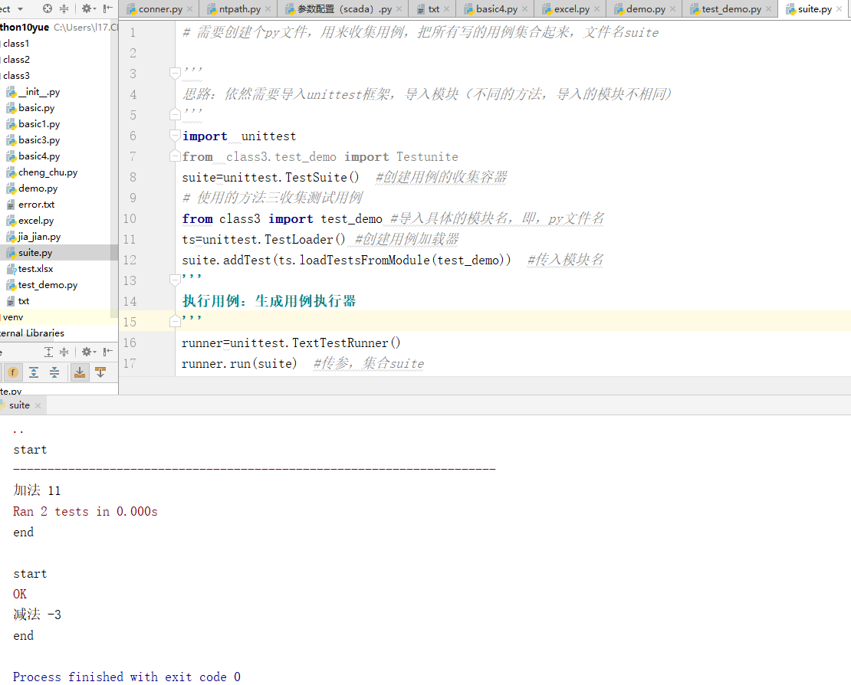Select External Libraries in project tree
Image resolution: width=851 pixels, height=685 pixels.
[32, 333]
